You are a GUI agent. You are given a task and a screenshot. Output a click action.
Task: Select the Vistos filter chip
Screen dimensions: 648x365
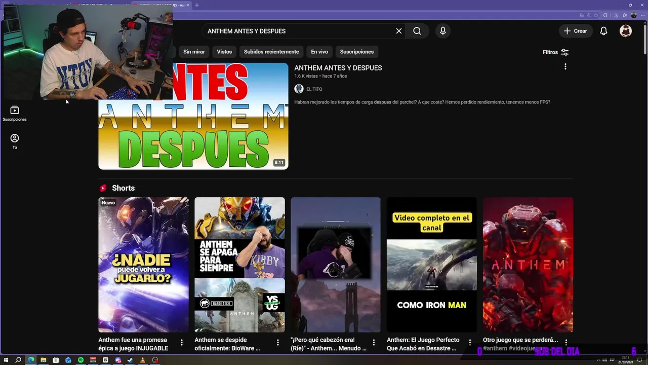[224, 52]
